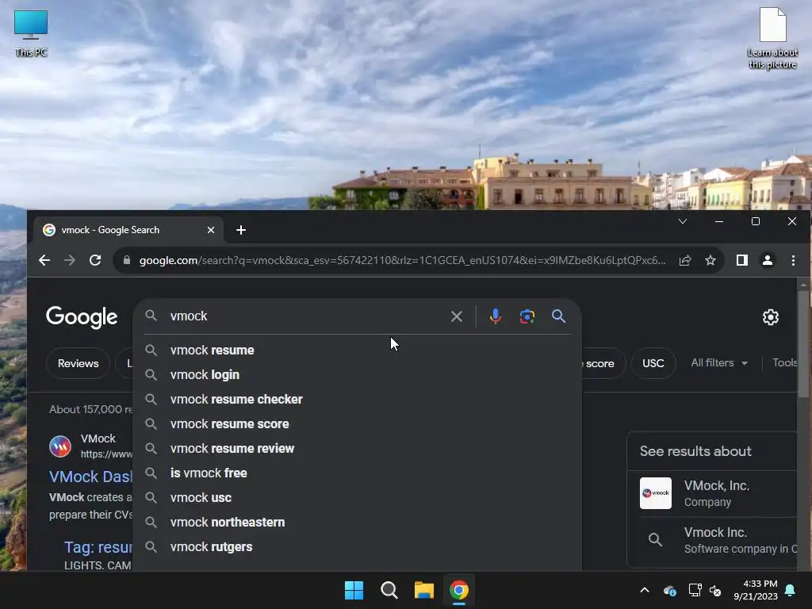
Task: Open the Tools option
Action: pyautogui.click(x=784, y=363)
